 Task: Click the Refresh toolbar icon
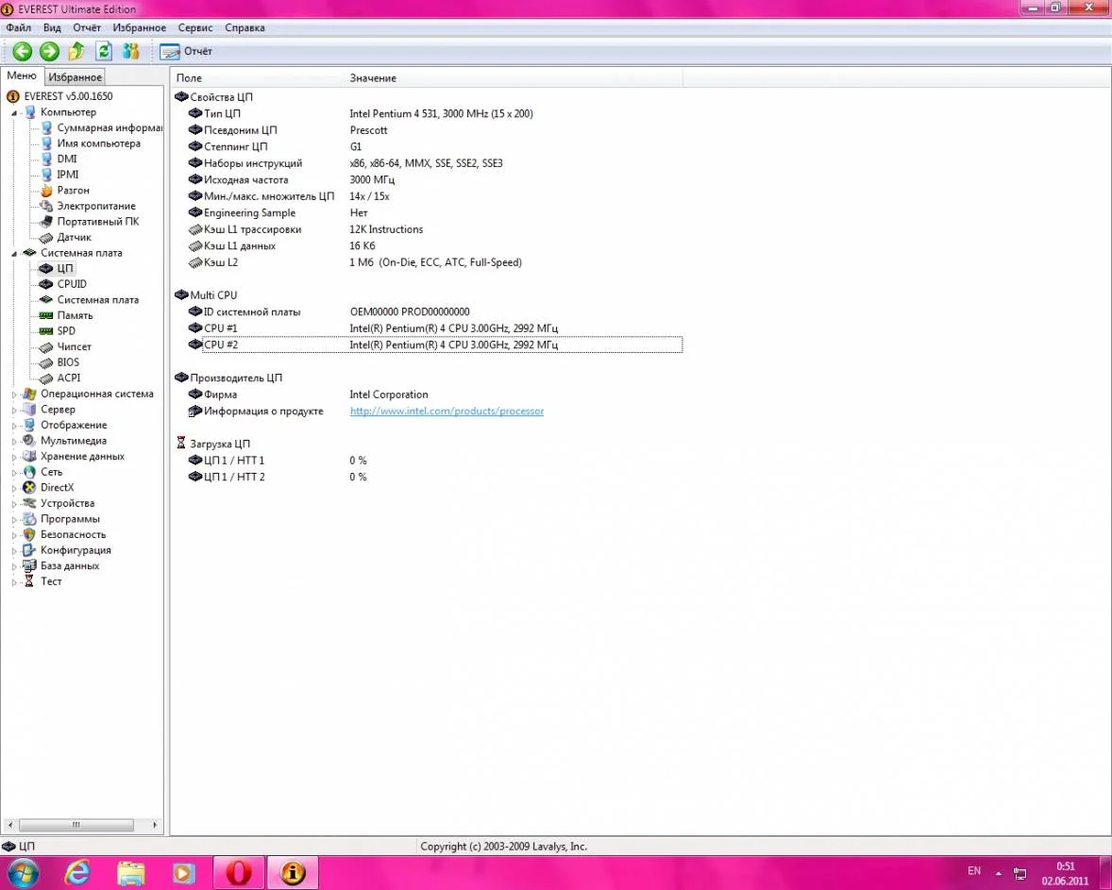pos(104,51)
